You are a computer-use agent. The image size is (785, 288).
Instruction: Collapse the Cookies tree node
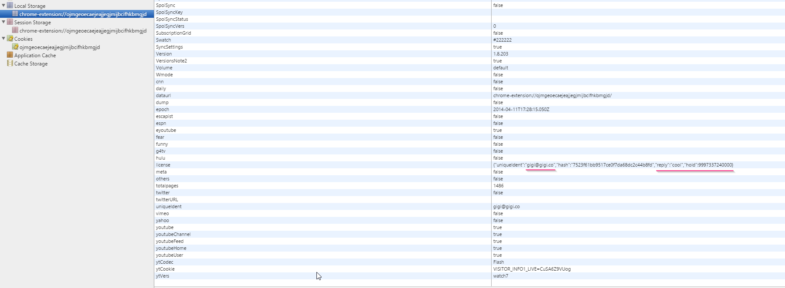tap(3, 39)
